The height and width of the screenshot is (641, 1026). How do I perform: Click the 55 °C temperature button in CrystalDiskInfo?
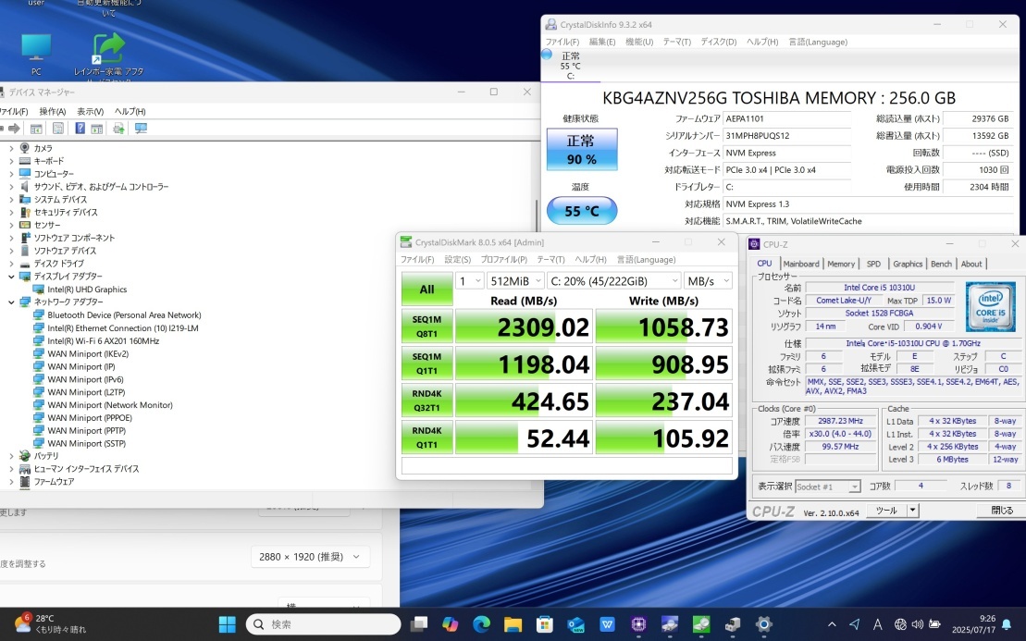[x=582, y=211]
